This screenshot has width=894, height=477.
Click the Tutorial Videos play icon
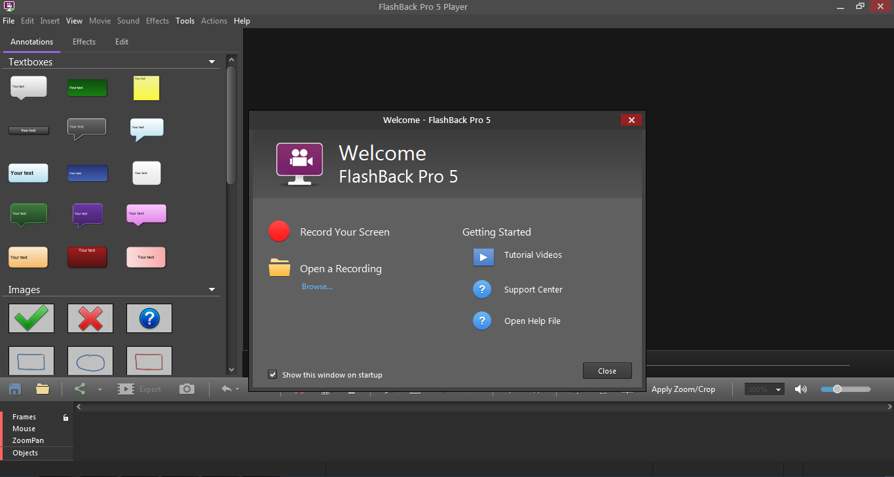click(x=483, y=257)
